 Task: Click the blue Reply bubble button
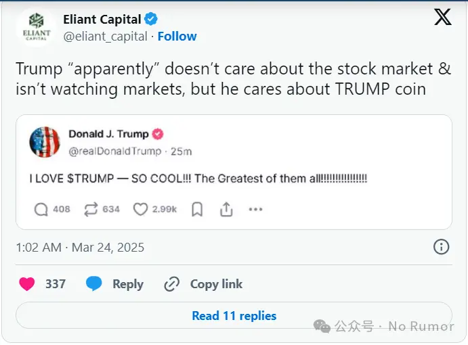click(94, 284)
